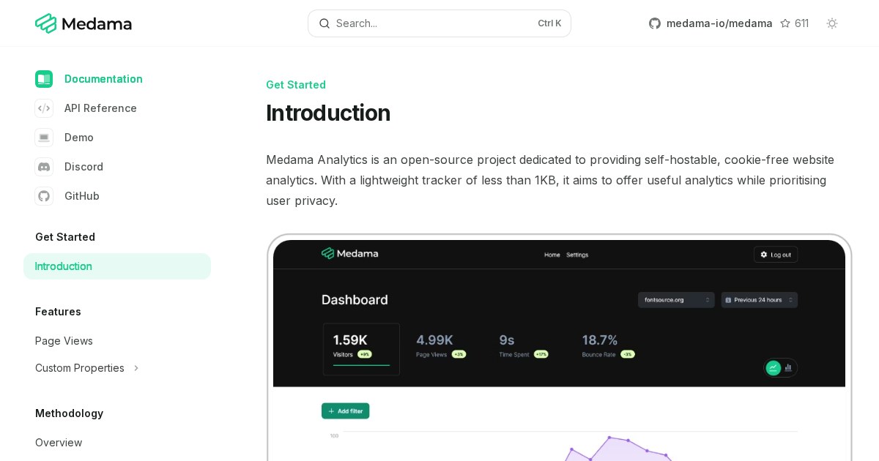Image resolution: width=879 pixels, height=461 pixels.
Task: Select the 9s Time Spent stat
Action: pos(523,345)
